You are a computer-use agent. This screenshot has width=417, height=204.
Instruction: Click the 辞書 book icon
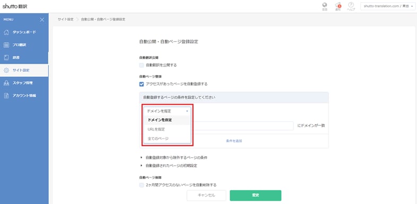click(x=7, y=57)
